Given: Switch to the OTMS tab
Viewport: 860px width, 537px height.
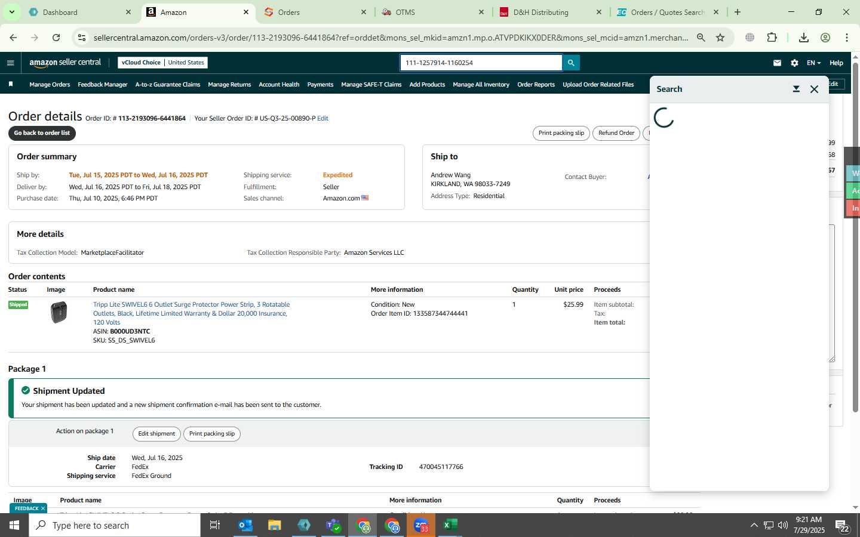Looking at the screenshot, I should pyautogui.click(x=433, y=12).
